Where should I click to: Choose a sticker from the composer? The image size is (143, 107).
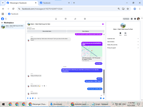[33, 98]
